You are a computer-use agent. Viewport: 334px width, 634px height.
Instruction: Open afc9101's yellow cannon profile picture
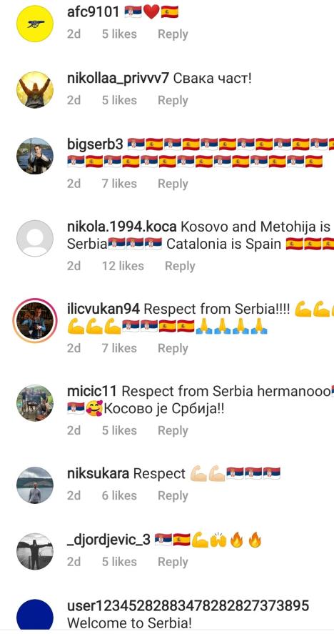pyautogui.click(x=35, y=24)
